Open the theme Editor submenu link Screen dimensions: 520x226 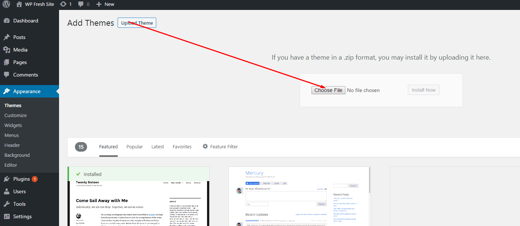point(11,165)
